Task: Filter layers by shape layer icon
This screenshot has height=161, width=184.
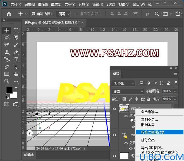Action: point(162,83)
